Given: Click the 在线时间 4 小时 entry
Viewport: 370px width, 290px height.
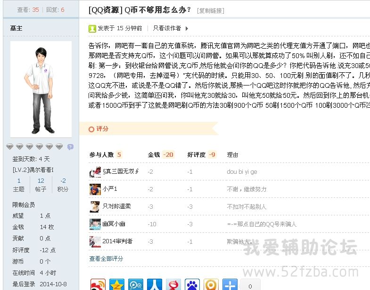Looking at the screenshot, I should [x=34, y=273].
